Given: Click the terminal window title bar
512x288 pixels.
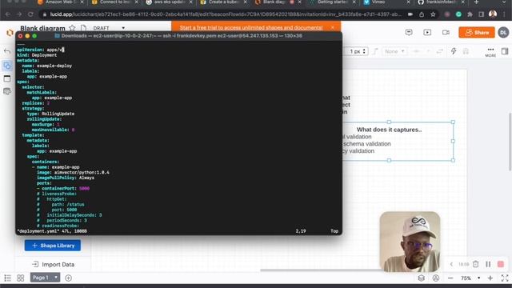Looking at the screenshot, I should [178, 35].
